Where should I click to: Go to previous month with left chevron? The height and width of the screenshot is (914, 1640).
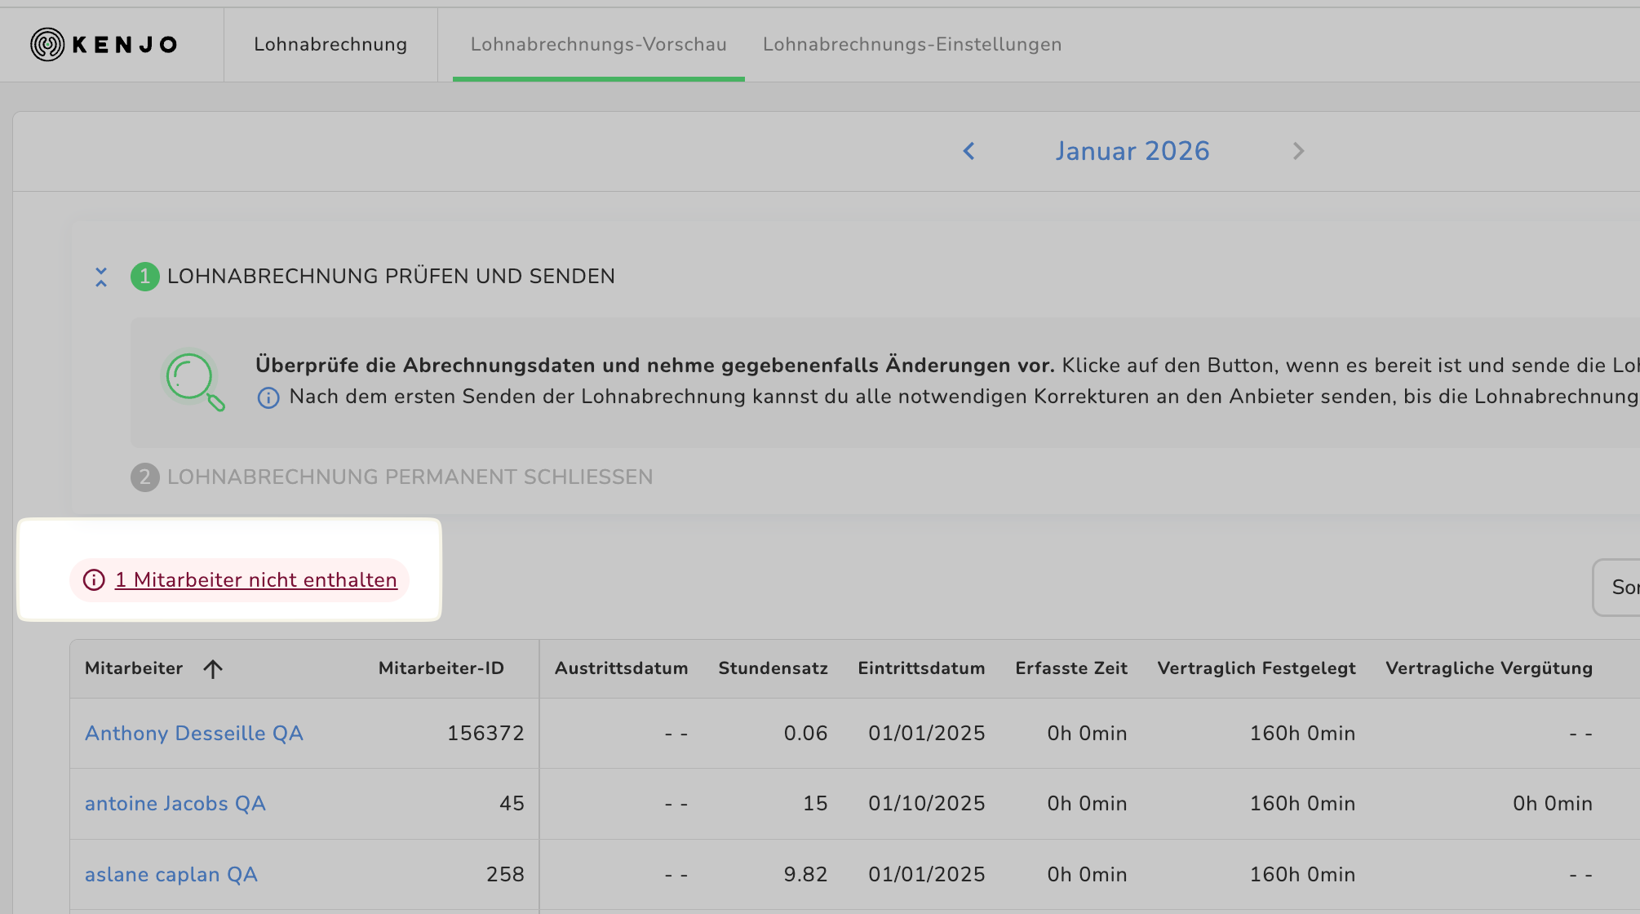968,151
